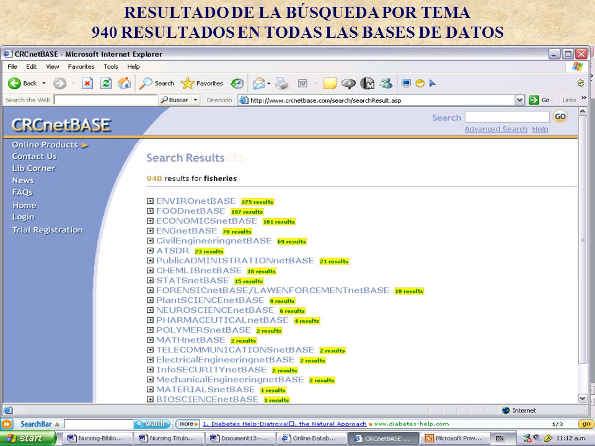Expand the STATSnetBASE results
The width and height of the screenshot is (595, 446).
pyautogui.click(x=150, y=280)
